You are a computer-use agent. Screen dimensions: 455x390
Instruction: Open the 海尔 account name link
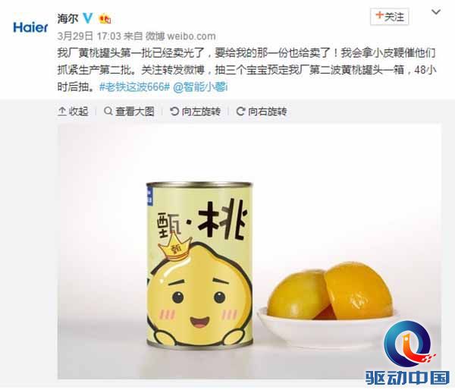pyautogui.click(x=67, y=18)
